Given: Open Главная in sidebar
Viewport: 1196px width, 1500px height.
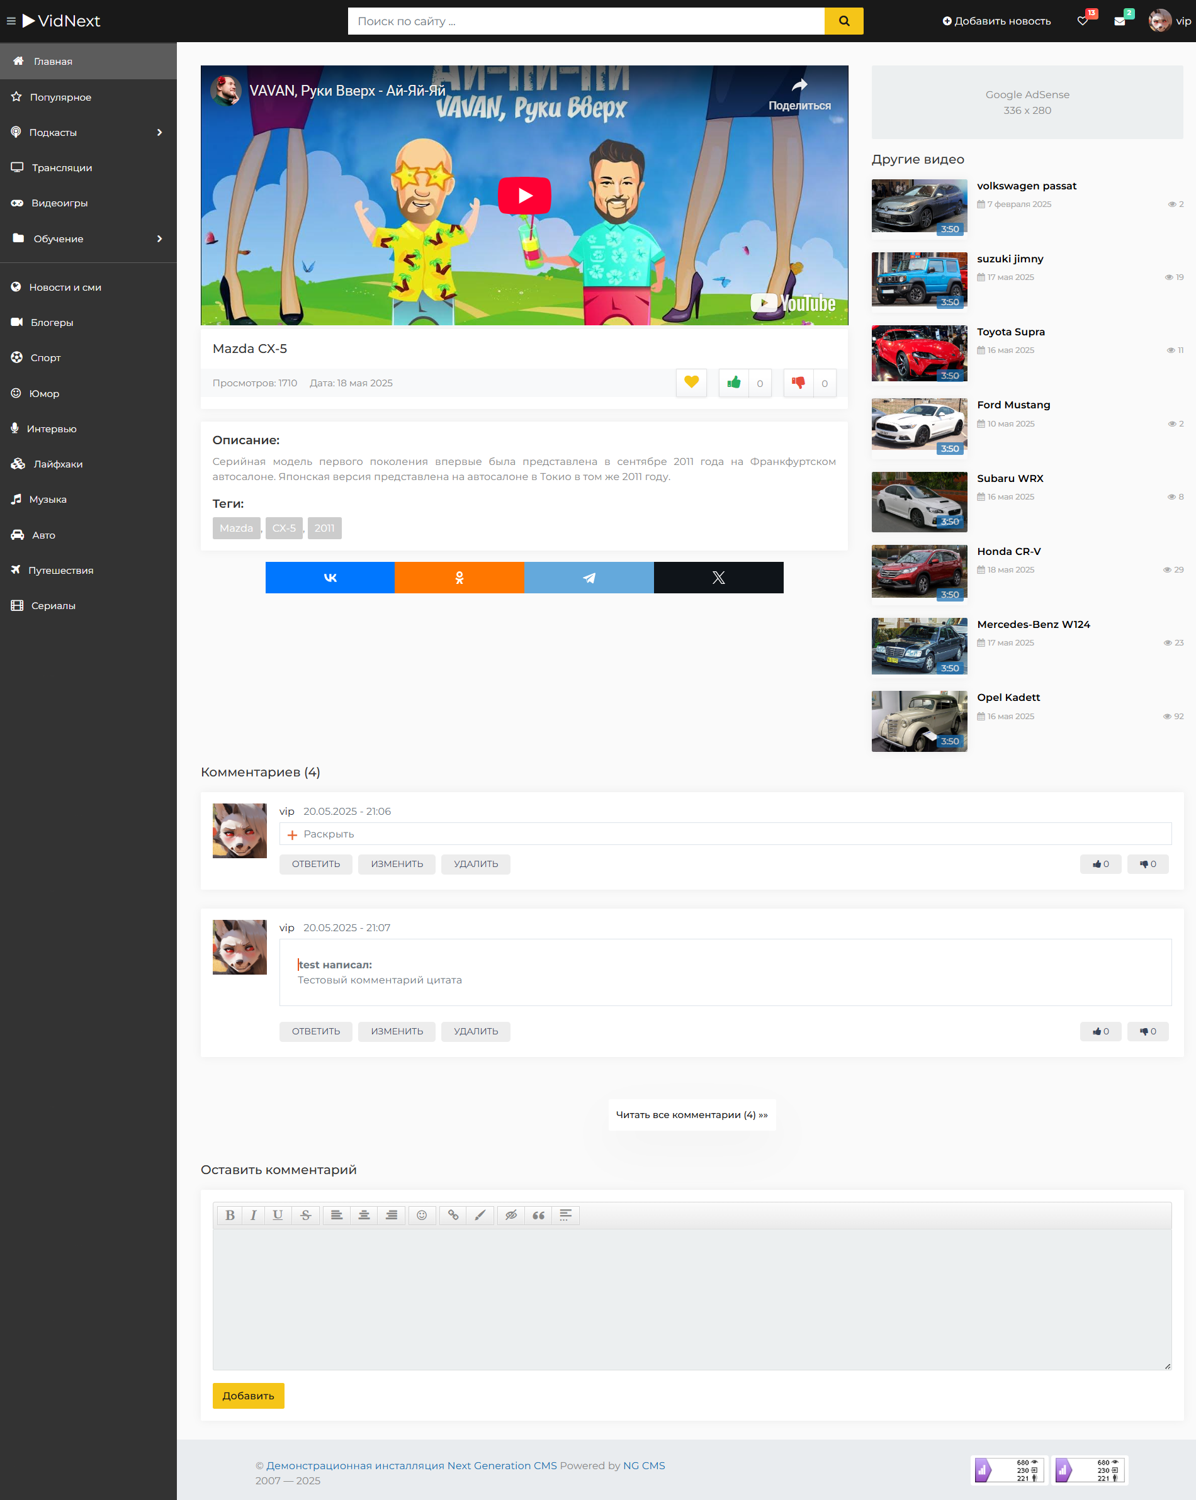Looking at the screenshot, I should click(88, 61).
